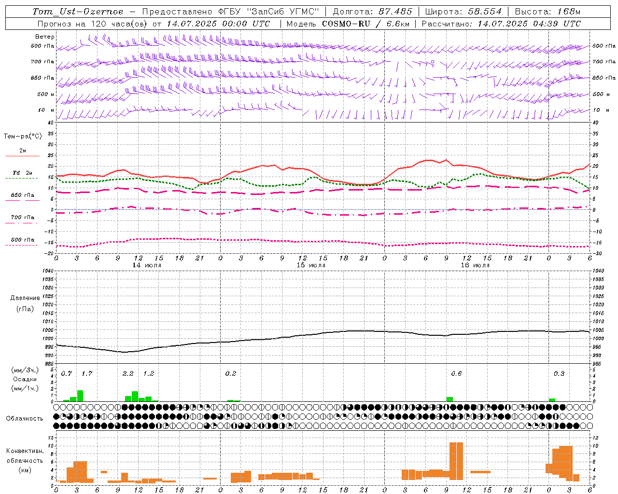The width and height of the screenshot is (618, 494).
Task: Click the 500 м wind level label on left
Action: click(x=46, y=94)
